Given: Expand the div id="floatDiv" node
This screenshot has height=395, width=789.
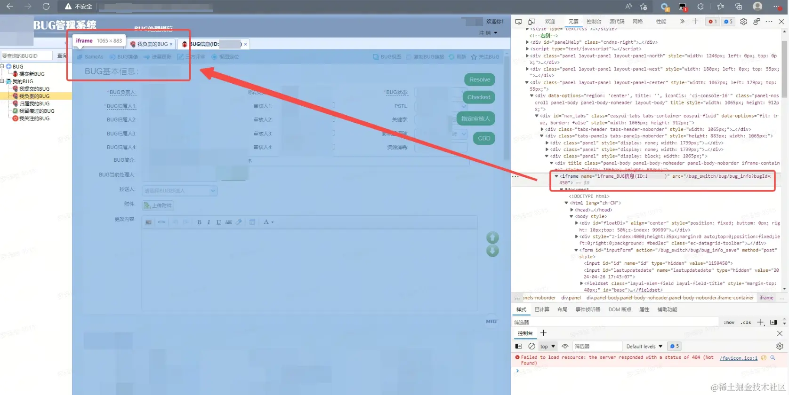Looking at the screenshot, I should pos(577,223).
